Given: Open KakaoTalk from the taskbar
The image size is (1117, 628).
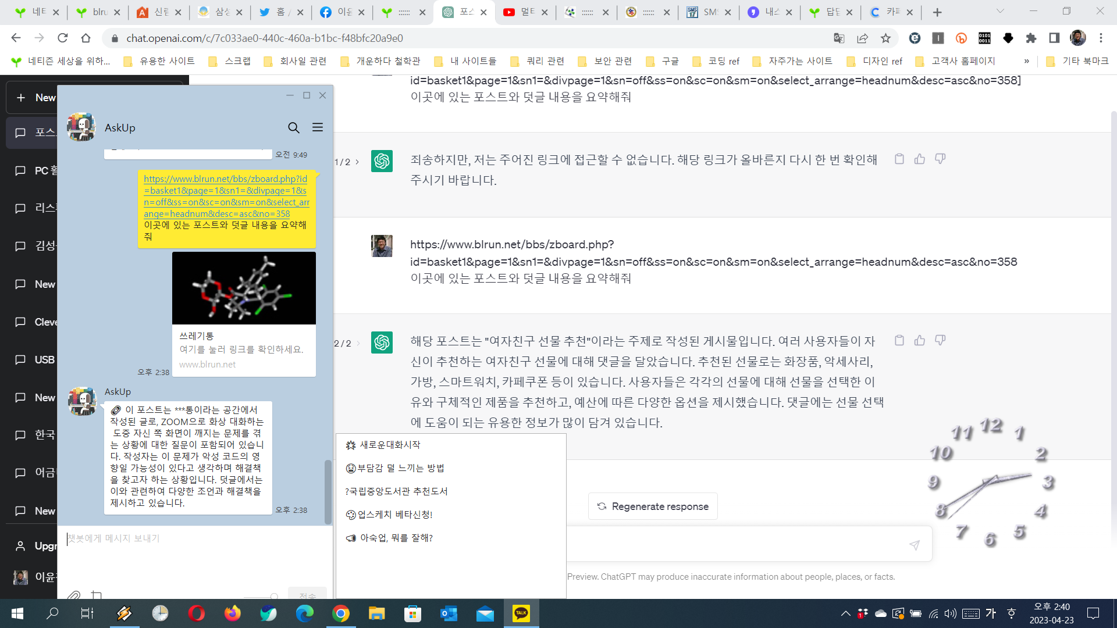Looking at the screenshot, I should (x=521, y=613).
